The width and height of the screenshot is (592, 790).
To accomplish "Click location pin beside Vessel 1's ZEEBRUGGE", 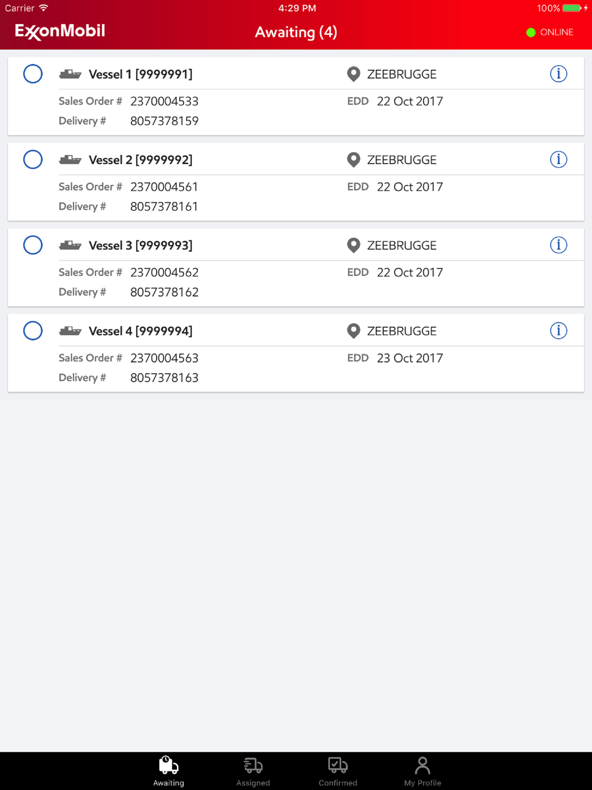I will coord(353,74).
